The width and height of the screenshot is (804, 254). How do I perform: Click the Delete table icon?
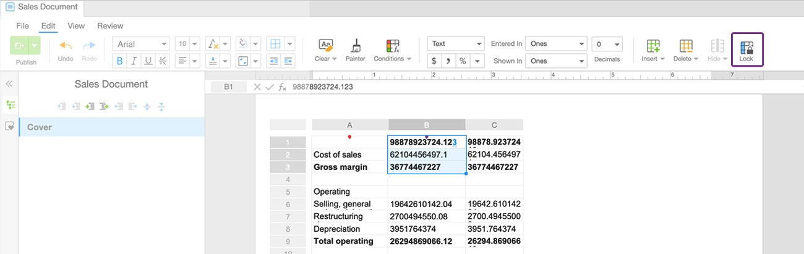click(685, 46)
